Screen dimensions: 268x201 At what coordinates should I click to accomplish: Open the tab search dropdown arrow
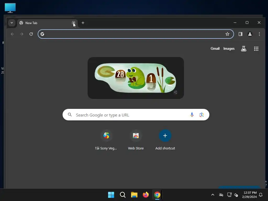click(x=12, y=23)
